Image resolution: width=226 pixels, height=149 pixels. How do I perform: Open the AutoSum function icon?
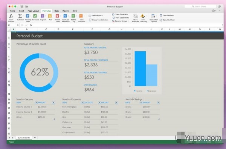point(20,16)
